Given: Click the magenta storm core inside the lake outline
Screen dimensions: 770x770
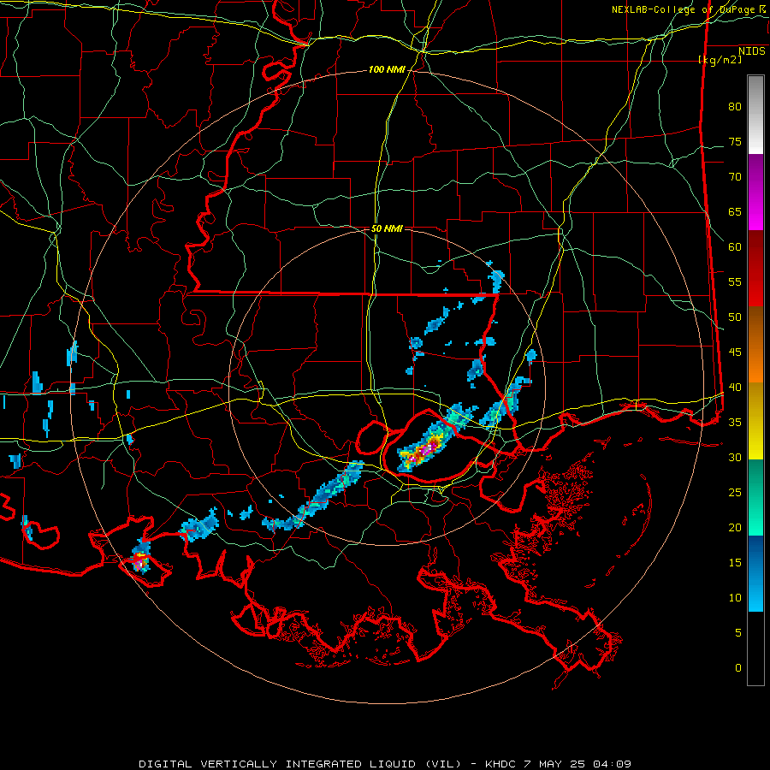Looking at the screenshot, I should pyautogui.click(x=426, y=449).
